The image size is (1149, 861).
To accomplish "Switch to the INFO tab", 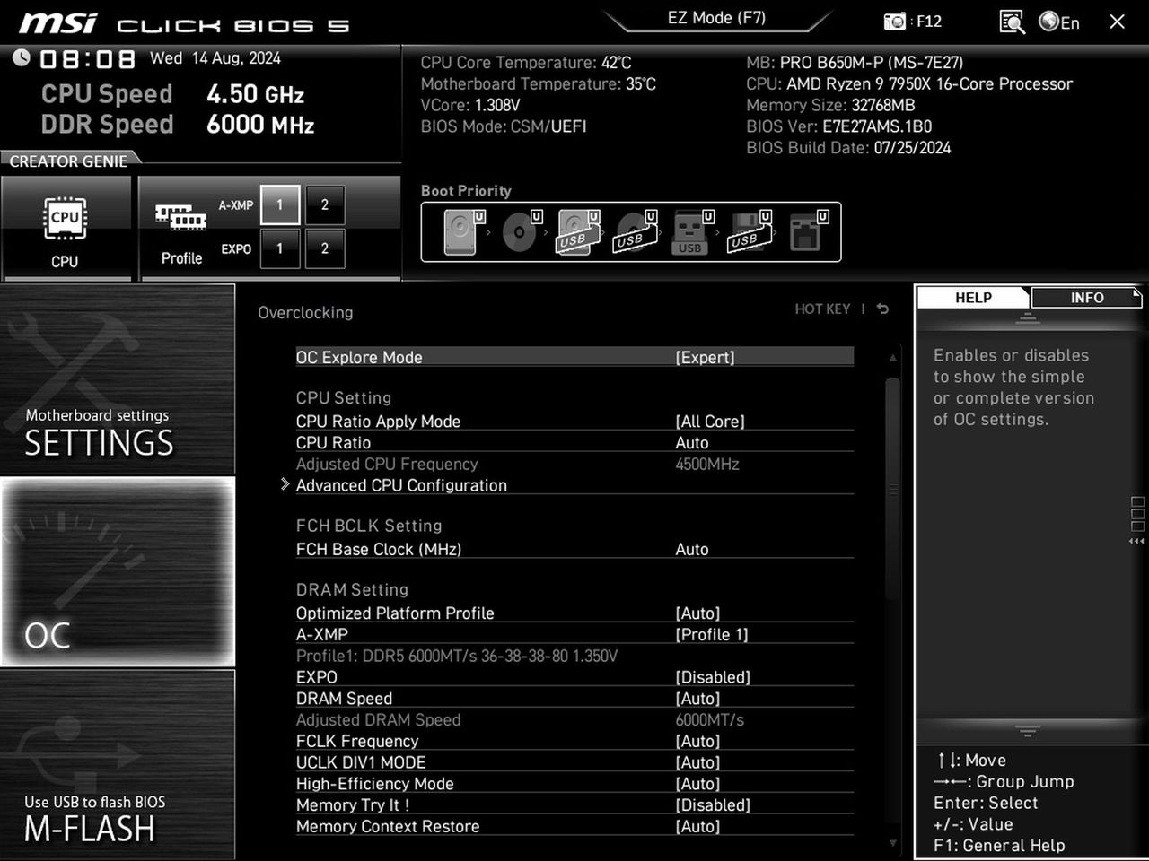I will (1086, 298).
